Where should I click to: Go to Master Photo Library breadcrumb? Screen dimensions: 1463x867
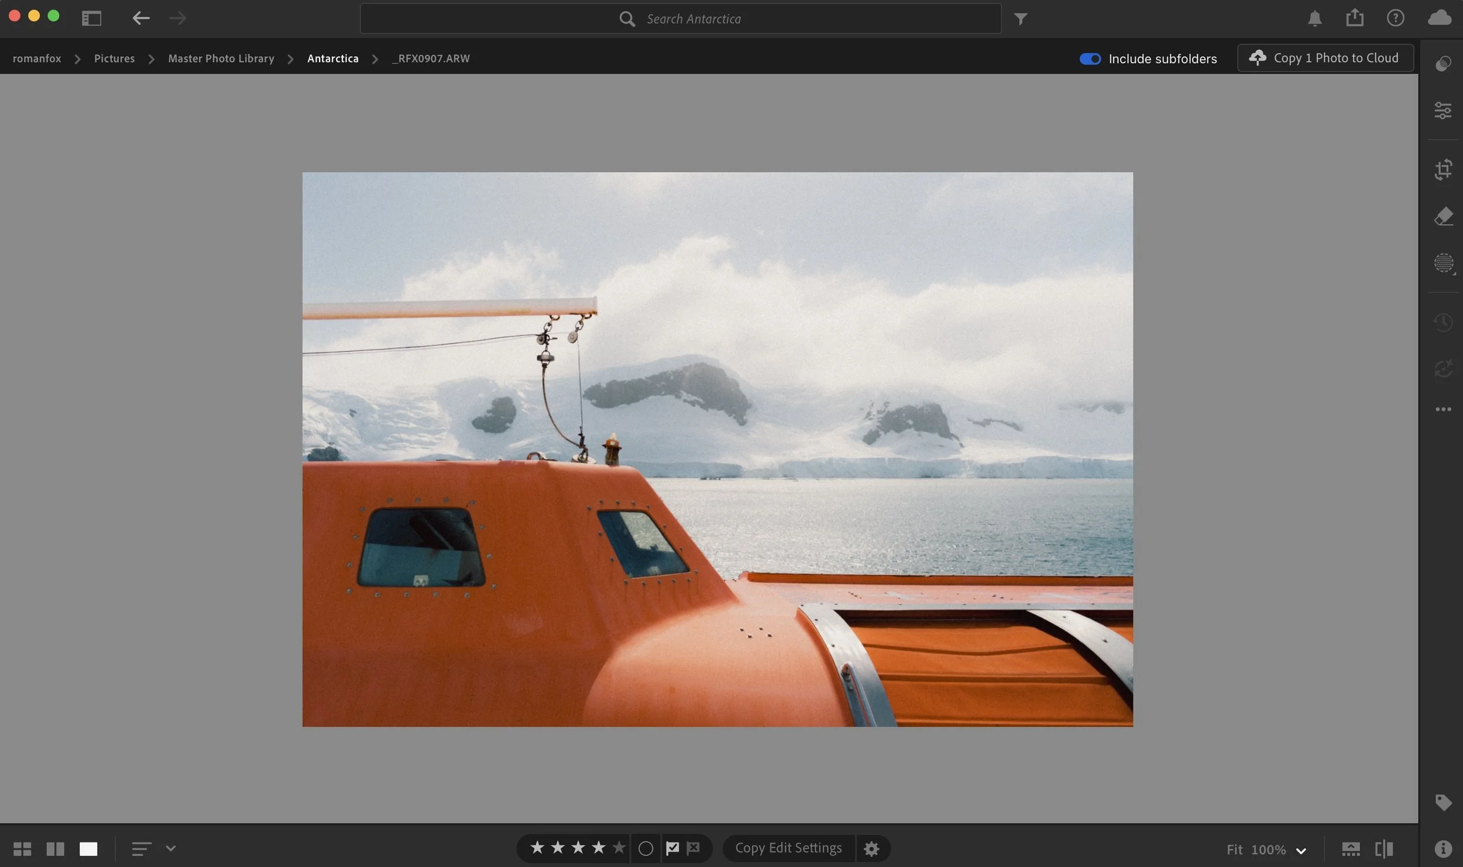point(221,59)
